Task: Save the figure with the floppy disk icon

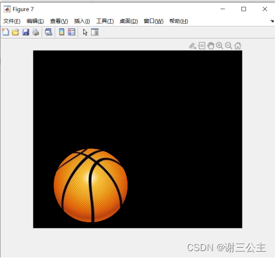Action: tap(25, 32)
